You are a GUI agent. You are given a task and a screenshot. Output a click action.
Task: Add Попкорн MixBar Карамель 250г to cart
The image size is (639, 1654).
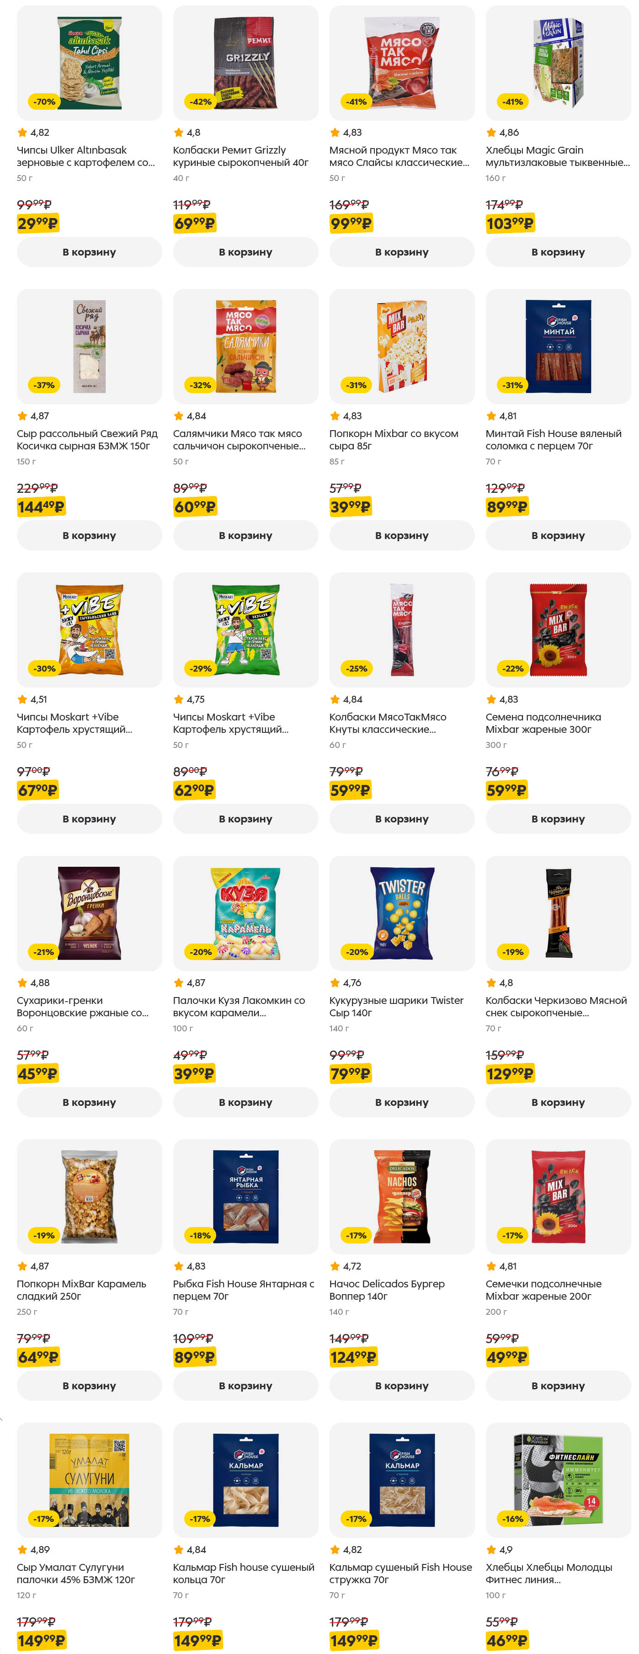point(89,1386)
